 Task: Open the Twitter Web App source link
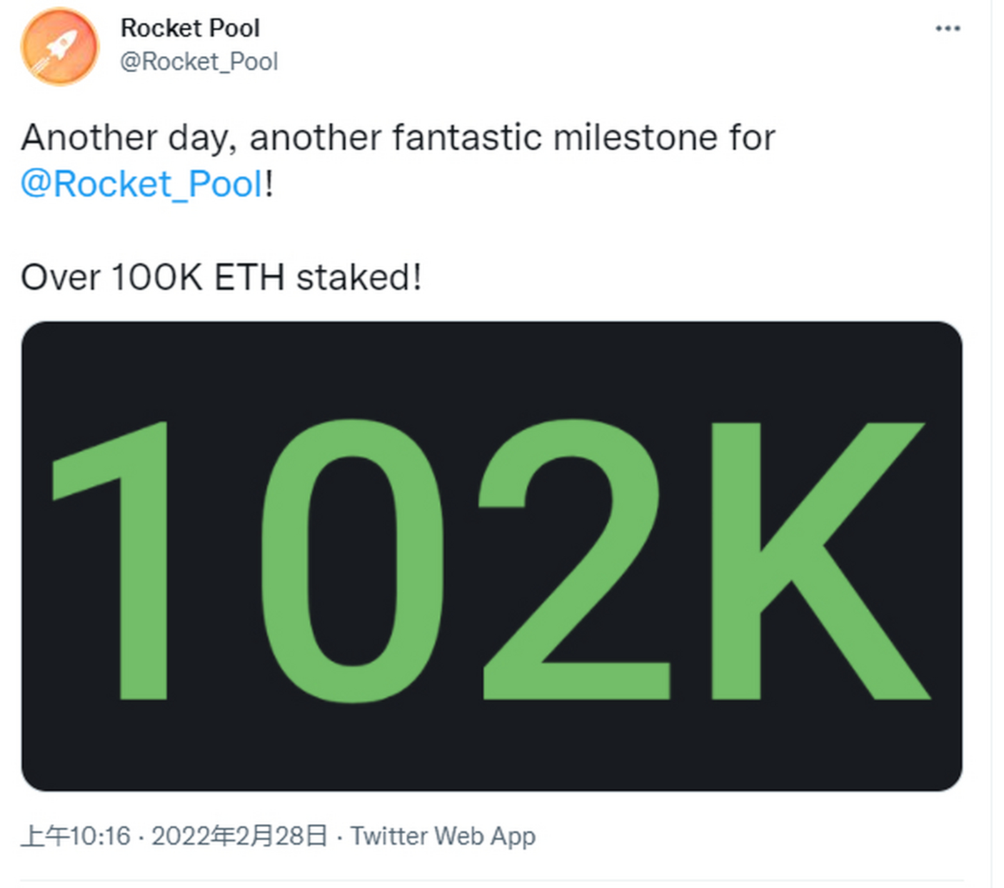(x=443, y=836)
